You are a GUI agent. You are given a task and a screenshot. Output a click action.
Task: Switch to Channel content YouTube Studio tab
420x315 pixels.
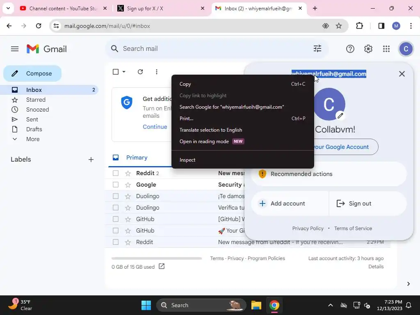tap(64, 9)
